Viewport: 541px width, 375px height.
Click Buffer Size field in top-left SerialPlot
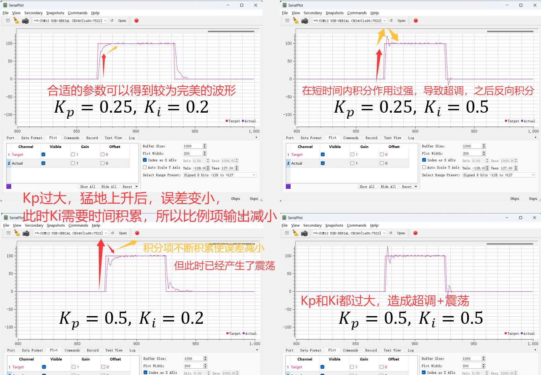[x=194, y=146]
